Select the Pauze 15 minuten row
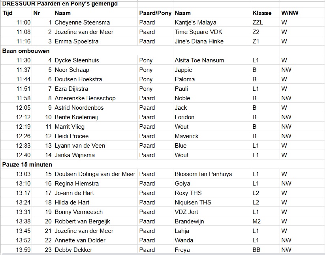The width and height of the screenshot is (325, 255). click(x=27, y=165)
